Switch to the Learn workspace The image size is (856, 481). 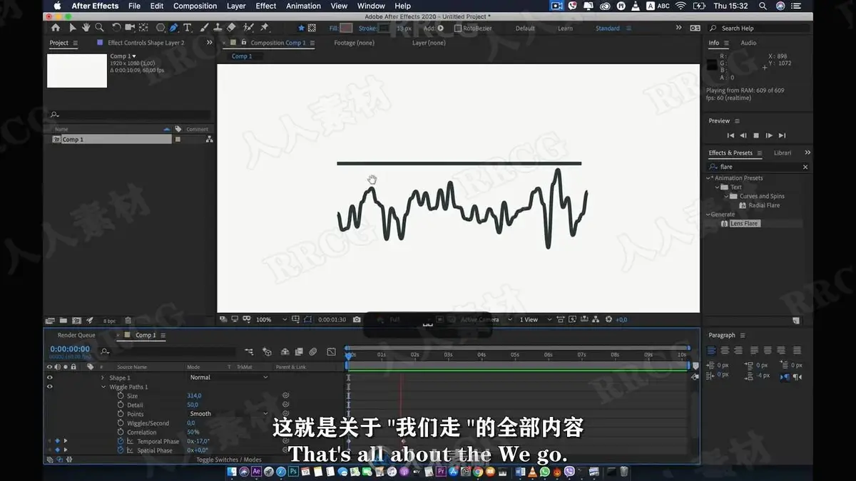pos(565,29)
